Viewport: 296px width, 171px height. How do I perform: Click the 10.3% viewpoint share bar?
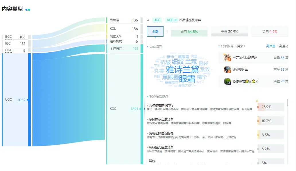pos(271,121)
